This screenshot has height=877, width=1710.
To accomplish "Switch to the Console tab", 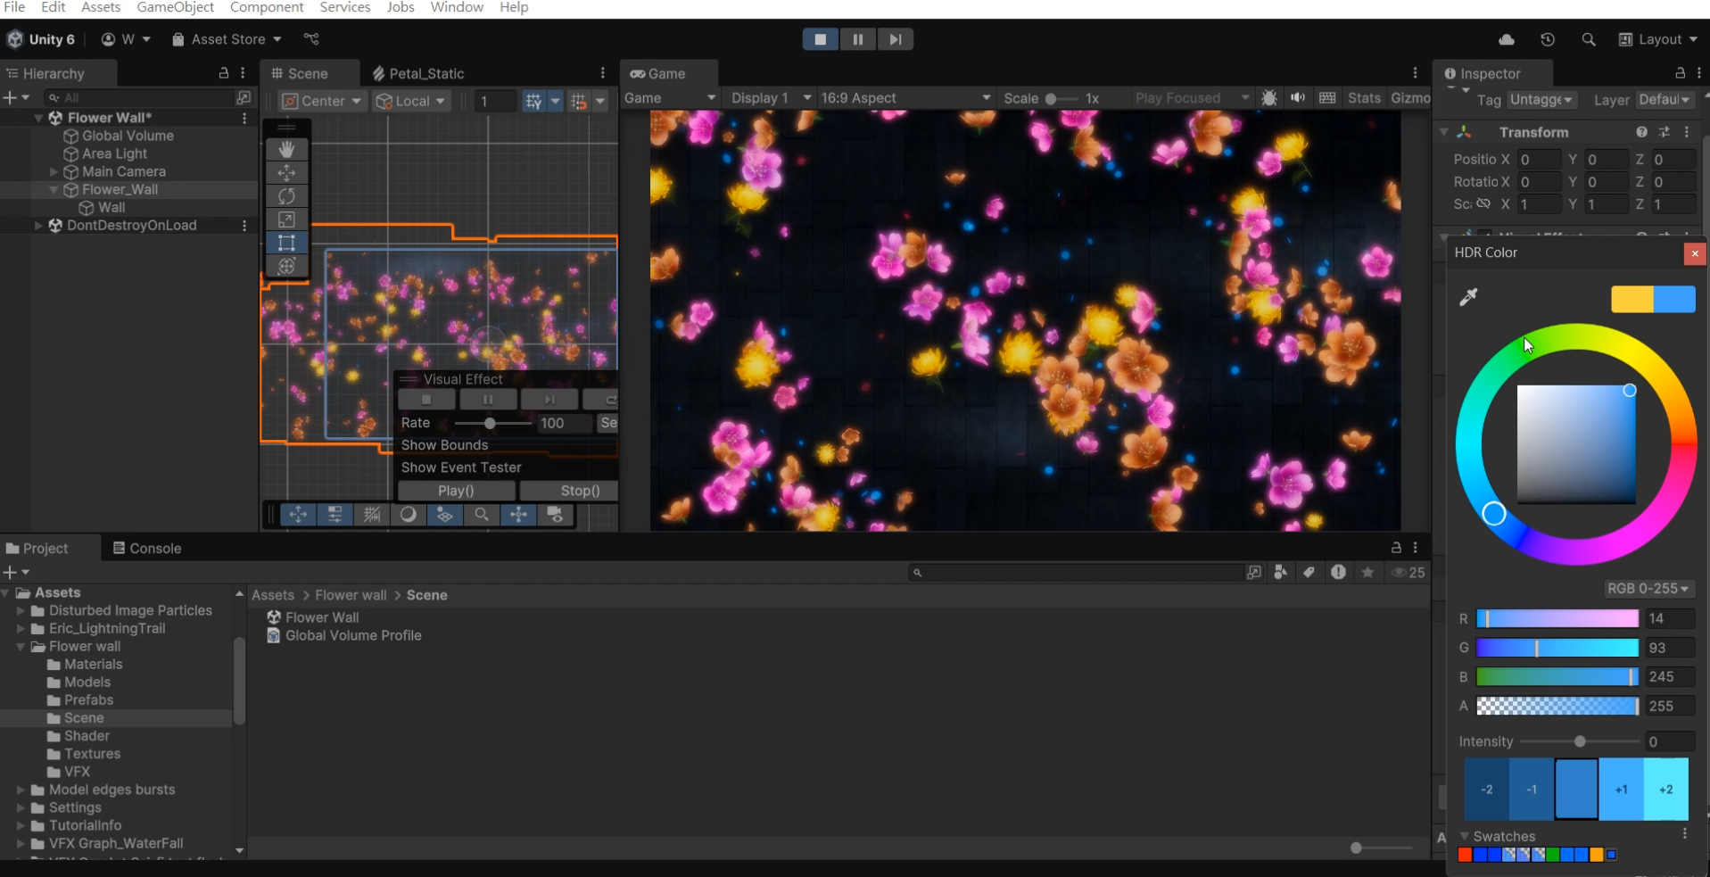I will point(147,548).
